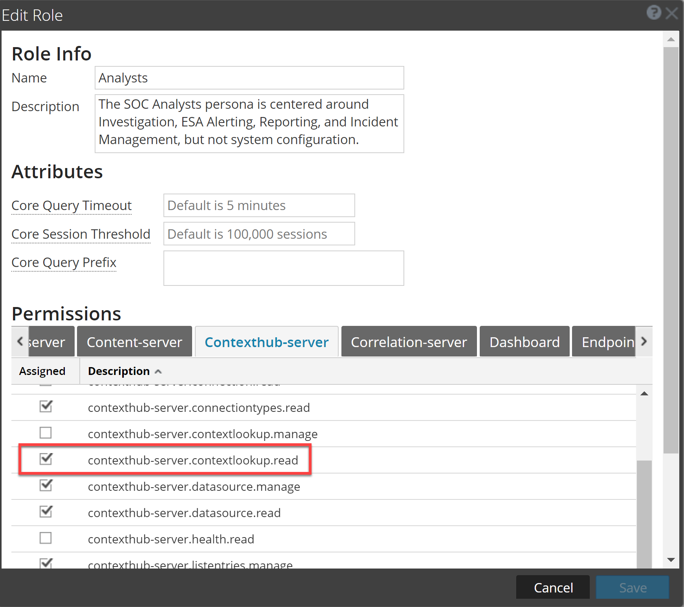Save the role changes
This screenshot has width=684, height=607.
(x=633, y=587)
